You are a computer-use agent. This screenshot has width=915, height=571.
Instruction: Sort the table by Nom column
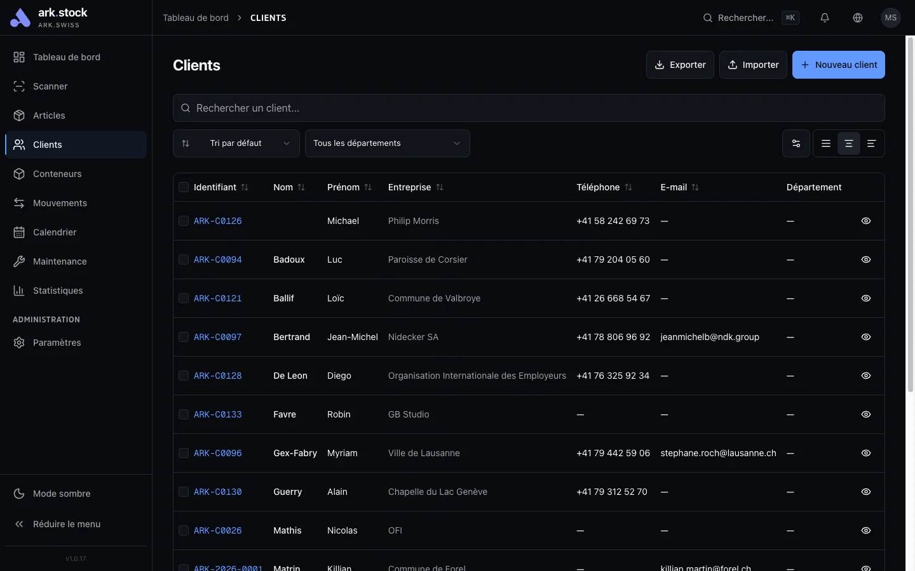302,187
